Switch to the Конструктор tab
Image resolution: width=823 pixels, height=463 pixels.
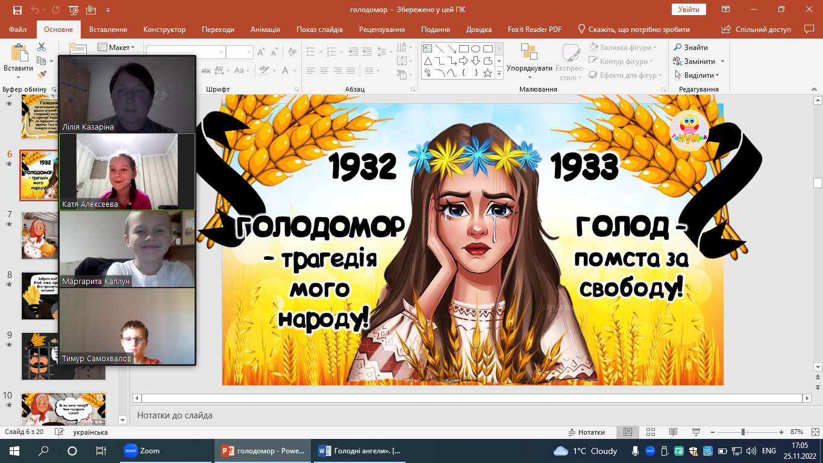click(164, 30)
